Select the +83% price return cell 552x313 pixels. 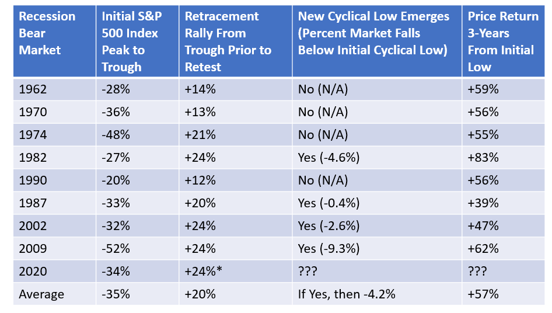(x=483, y=158)
